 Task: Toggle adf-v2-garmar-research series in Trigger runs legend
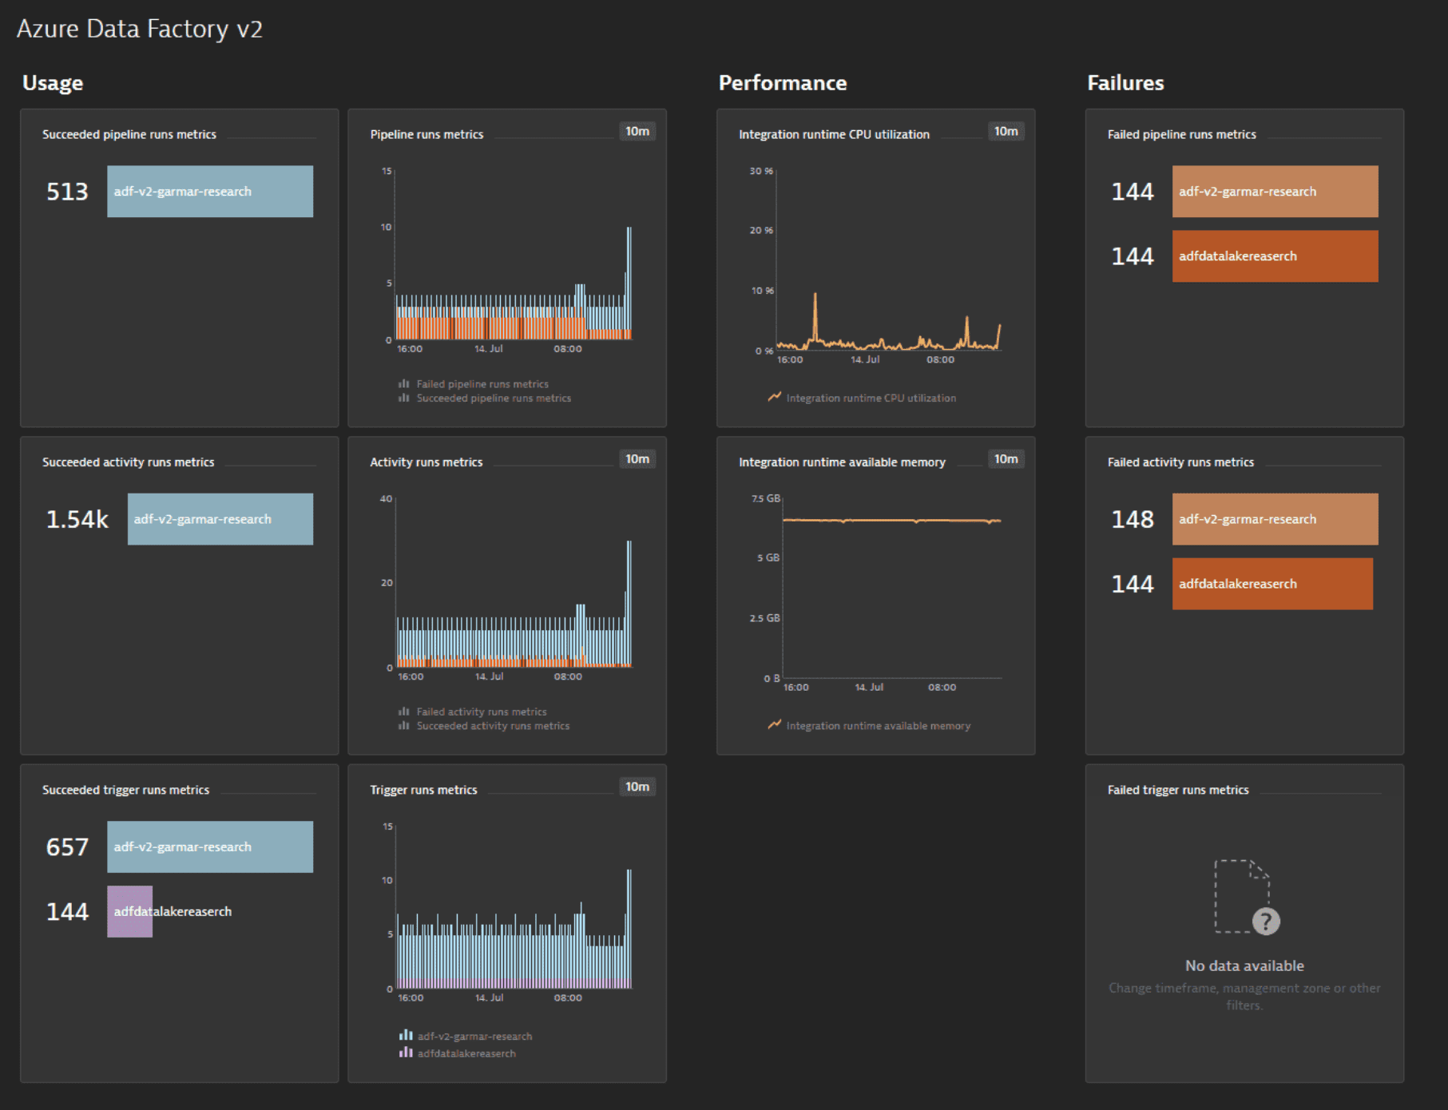point(474,1036)
